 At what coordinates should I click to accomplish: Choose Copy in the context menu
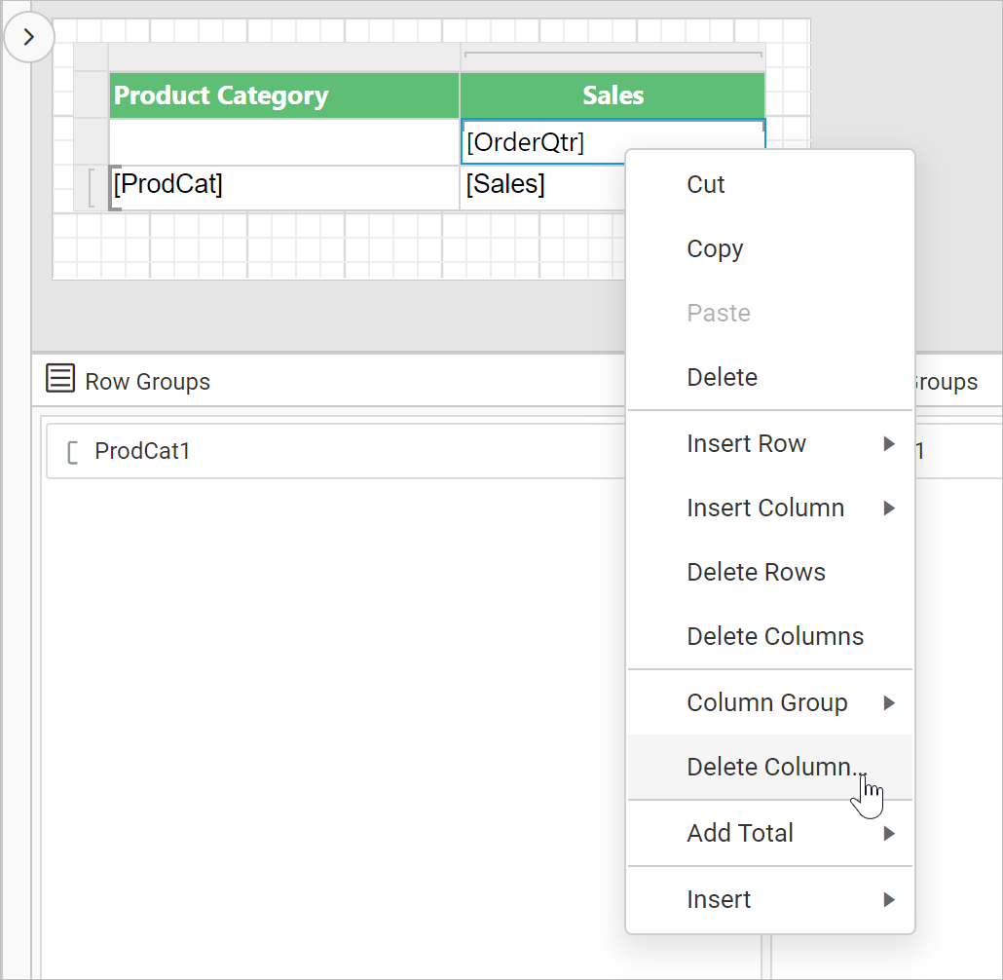coord(715,248)
